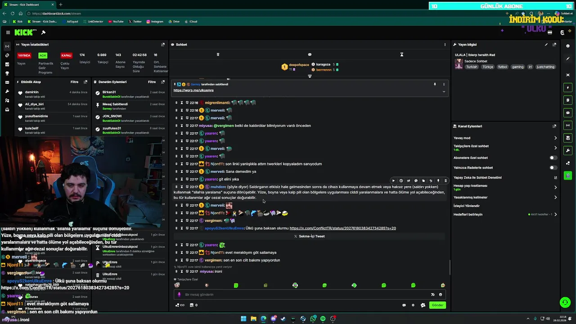Image resolution: width=576 pixels, height=324 pixels.
Task: Pin the hovered muhden message
Action: tap(438, 181)
